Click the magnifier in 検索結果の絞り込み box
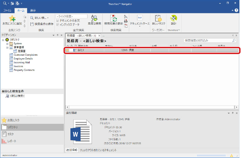This screenshot has width=241, height=158. (234, 41)
